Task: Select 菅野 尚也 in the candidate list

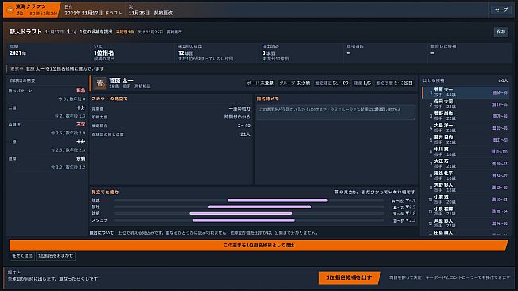Action: (465, 116)
